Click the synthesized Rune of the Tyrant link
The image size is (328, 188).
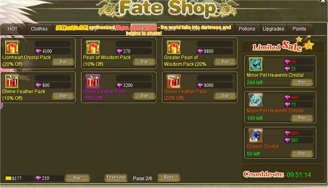click(137, 27)
